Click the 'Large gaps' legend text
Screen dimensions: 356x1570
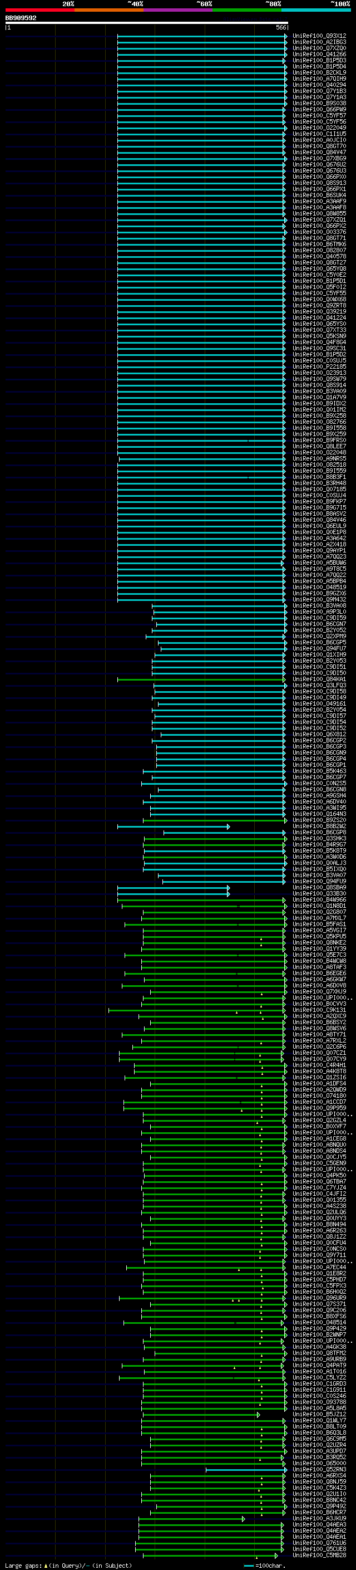click(24, 1566)
